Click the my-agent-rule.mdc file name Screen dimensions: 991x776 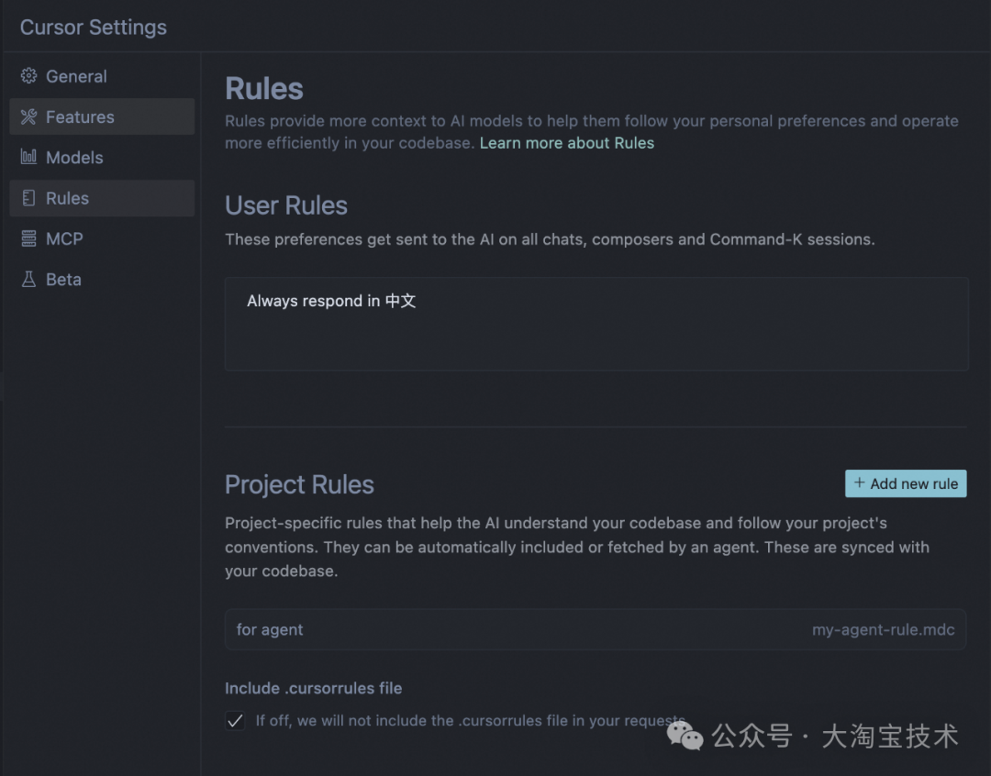click(883, 630)
